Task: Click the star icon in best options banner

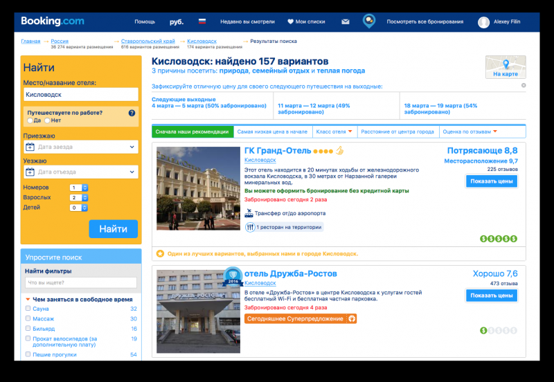Action: point(160,253)
